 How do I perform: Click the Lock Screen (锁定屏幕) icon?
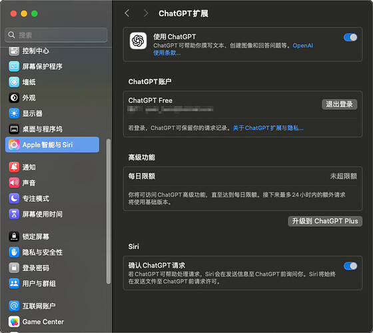point(14,236)
